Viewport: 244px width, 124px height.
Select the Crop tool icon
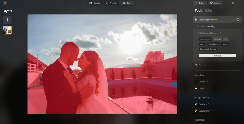point(196,65)
